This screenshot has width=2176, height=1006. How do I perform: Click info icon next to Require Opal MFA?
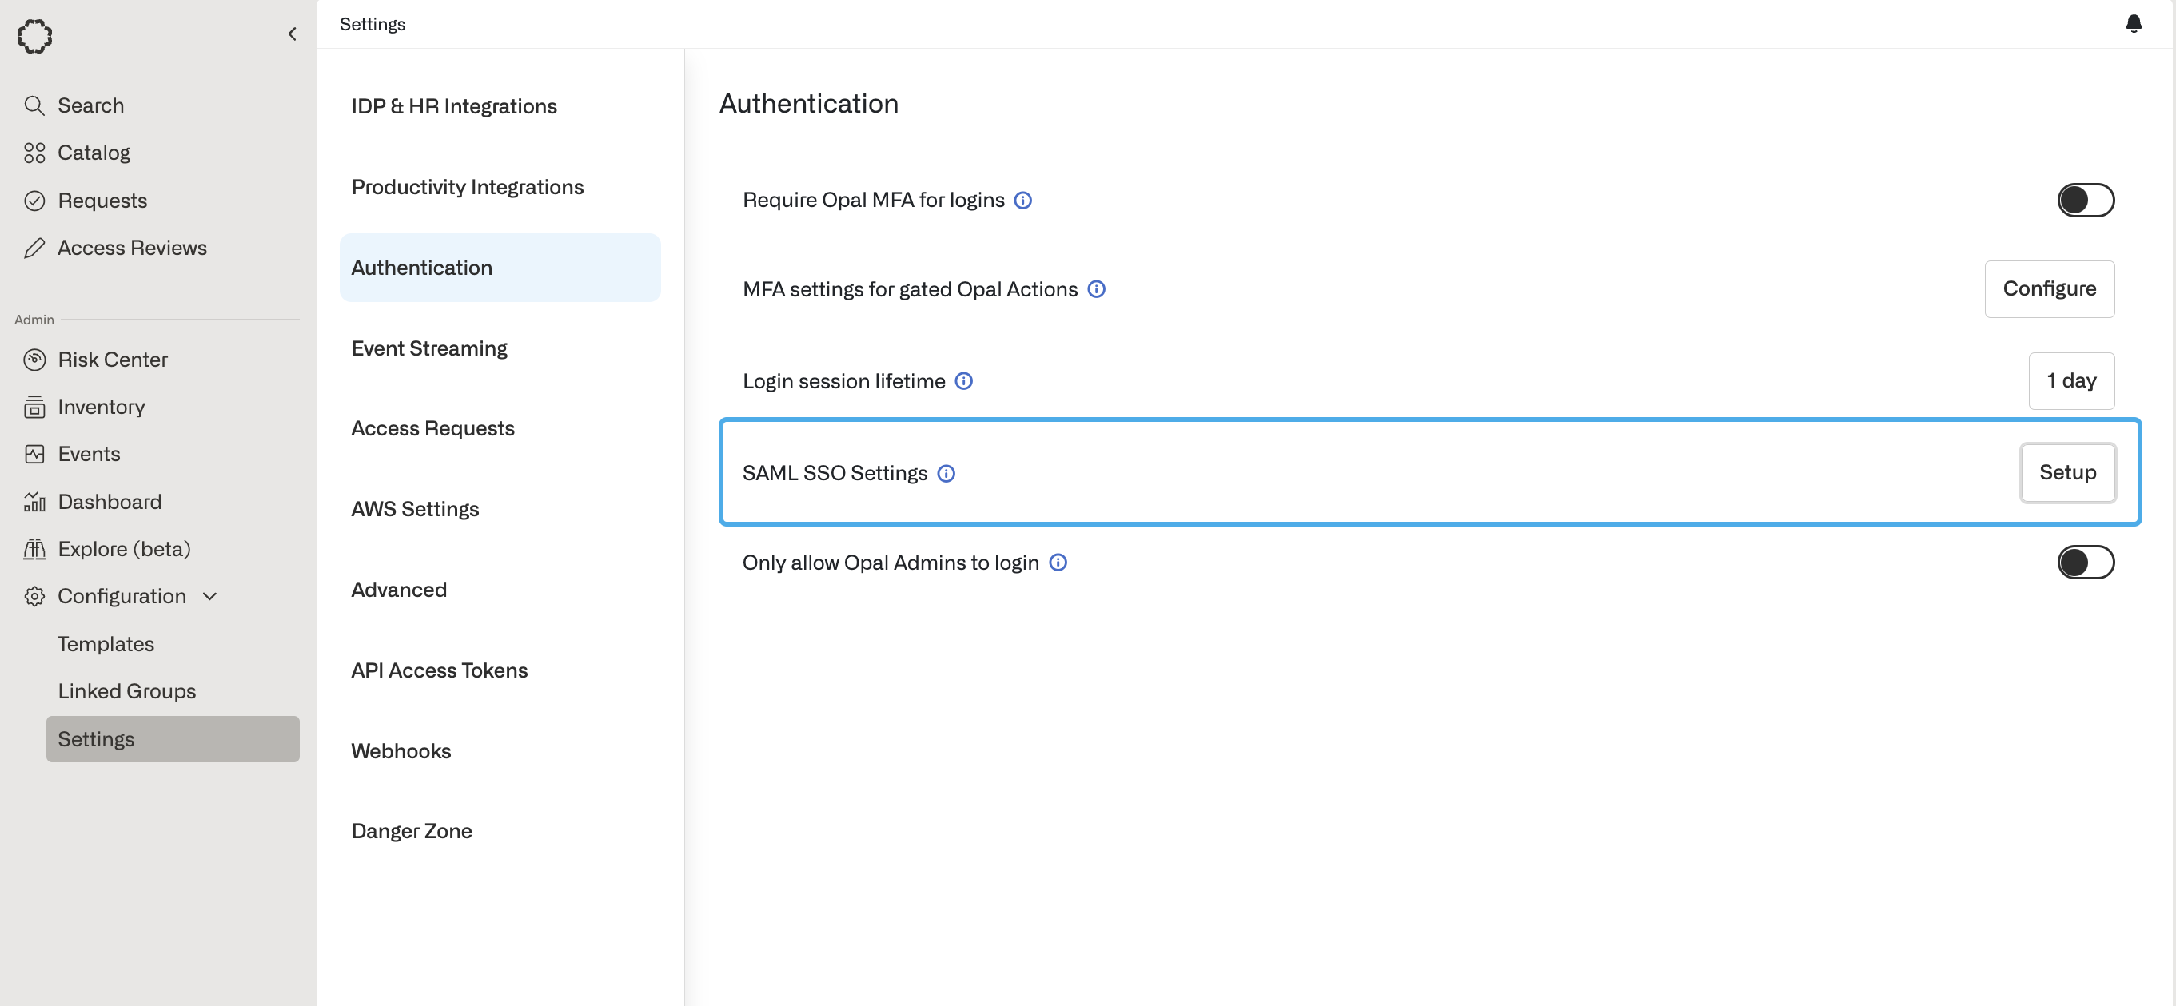(x=1022, y=201)
